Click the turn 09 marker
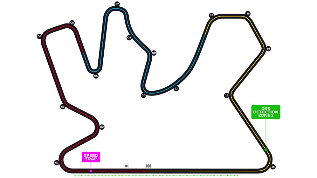The image size is (317, 178). [x=154, y=53]
